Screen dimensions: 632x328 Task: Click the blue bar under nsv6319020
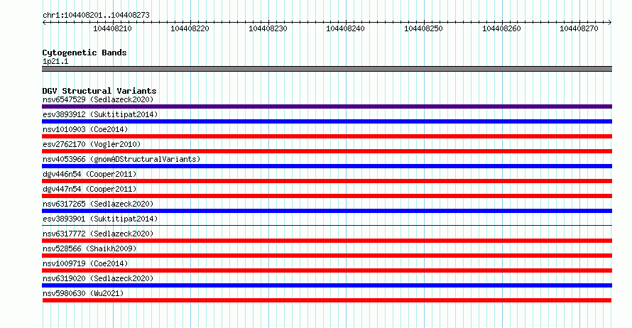(x=327, y=285)
